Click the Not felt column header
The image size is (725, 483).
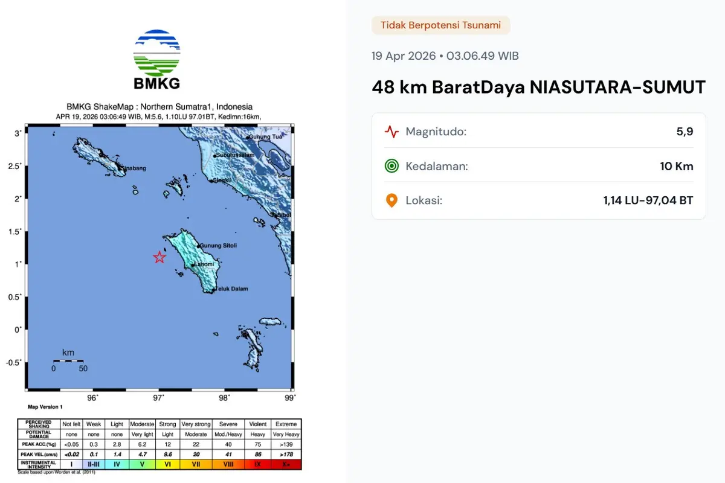pos(71,424)
